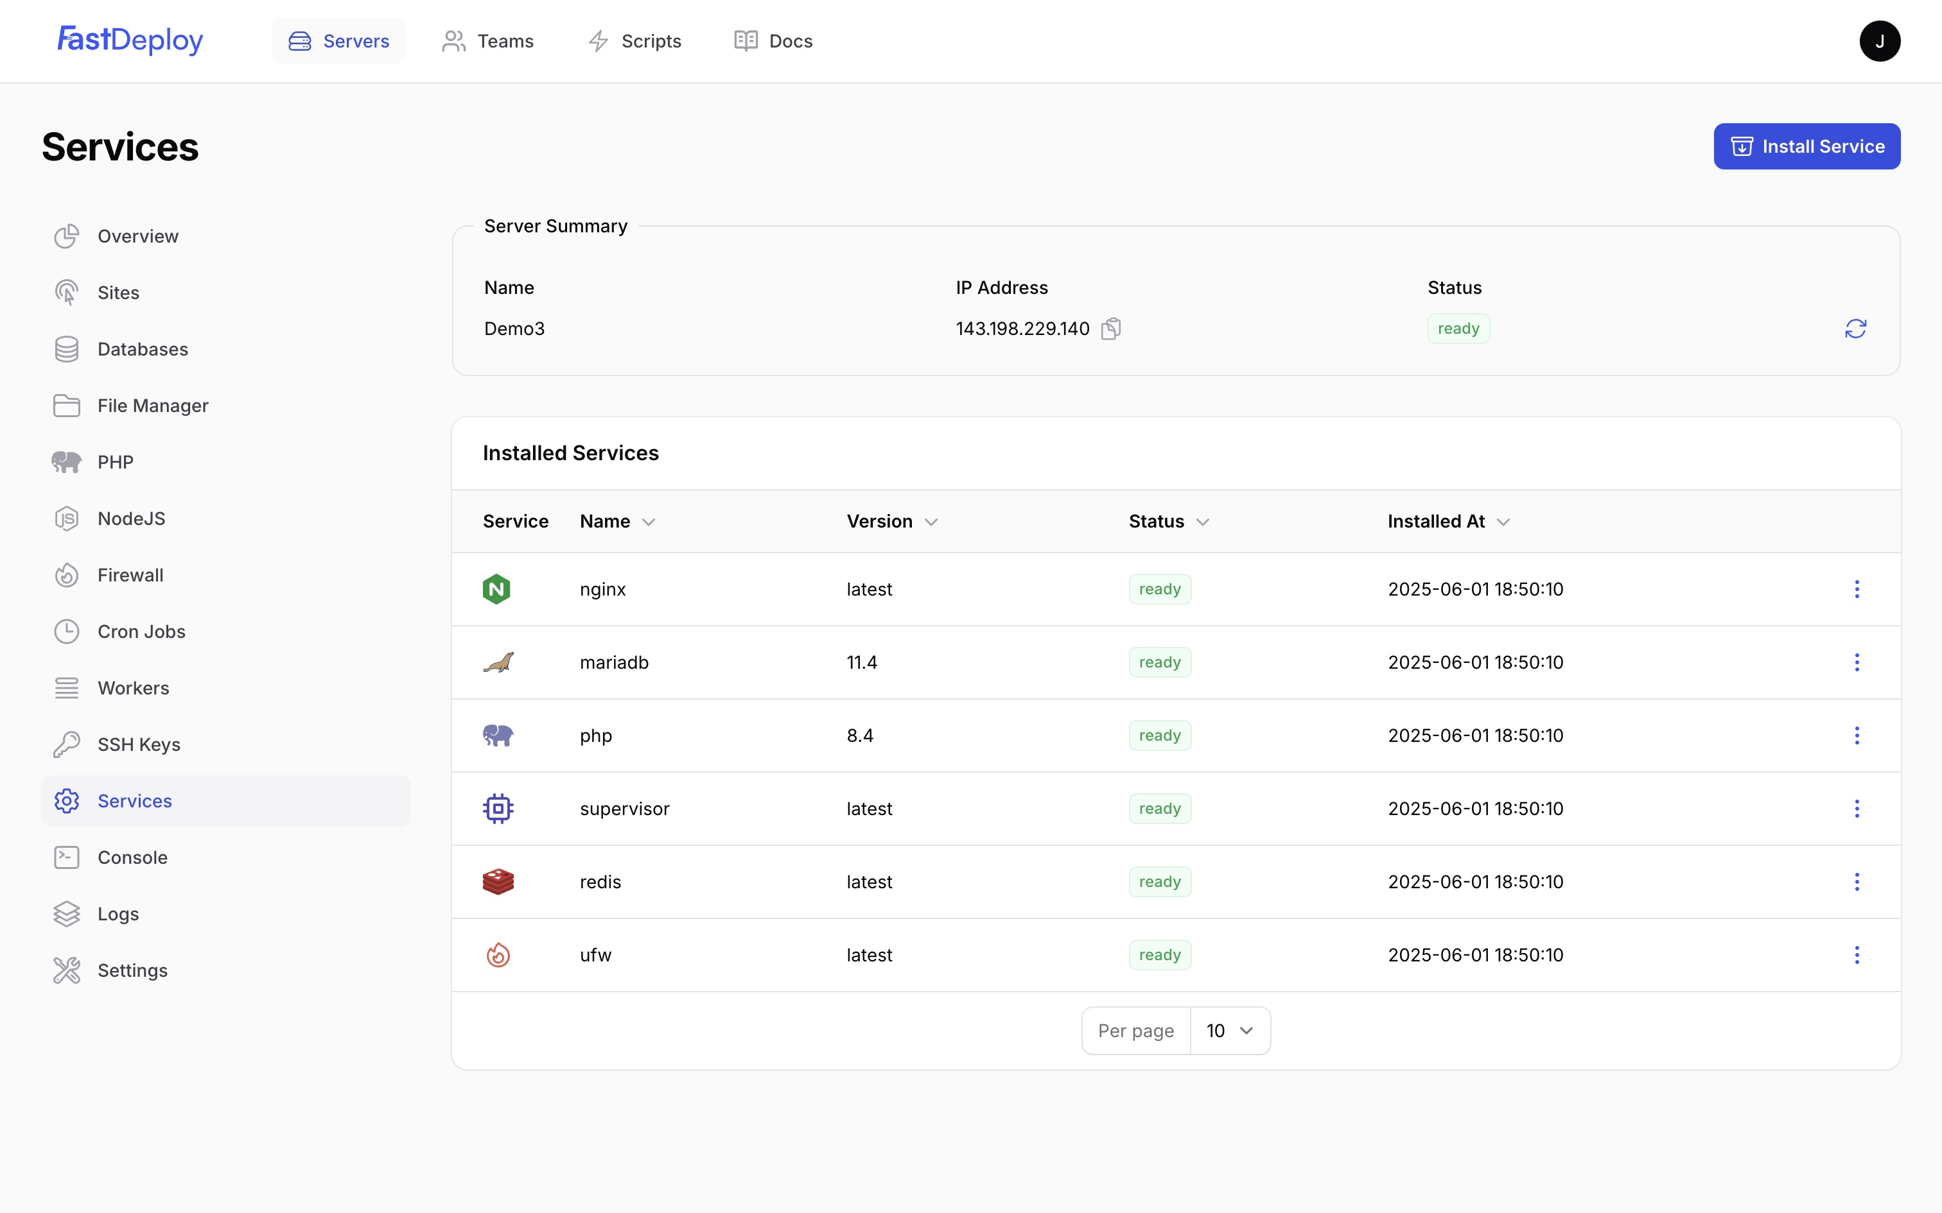The height and width of the screenshot is (1213, 1942).
Task: Open actions menu for supervisor row
Action: (x=1856, y=809)
